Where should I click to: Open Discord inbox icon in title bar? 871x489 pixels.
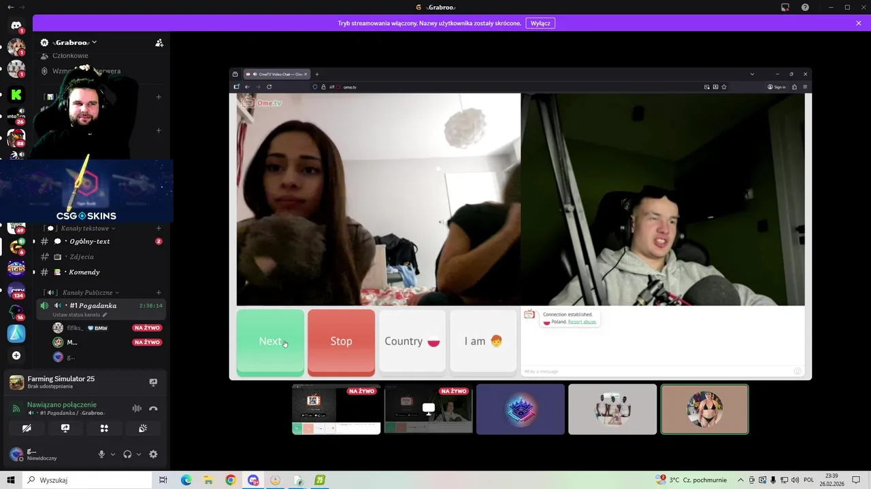pos(785,7)
